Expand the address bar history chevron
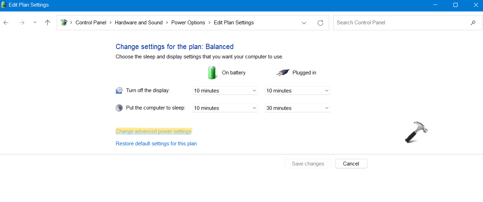This screenshot has height=202, width=483. tap(304, 23)
